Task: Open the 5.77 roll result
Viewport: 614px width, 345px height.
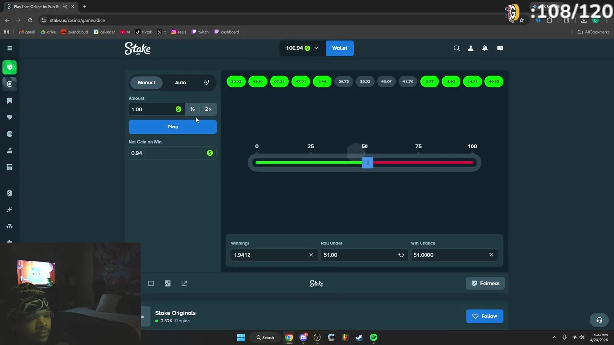Action: click(x=429, y=81)
